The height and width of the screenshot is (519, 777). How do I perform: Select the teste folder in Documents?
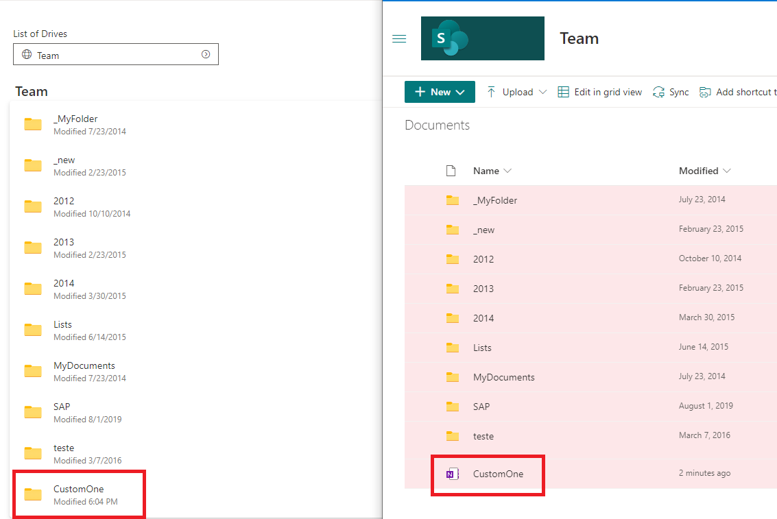[x=483, y=436]
